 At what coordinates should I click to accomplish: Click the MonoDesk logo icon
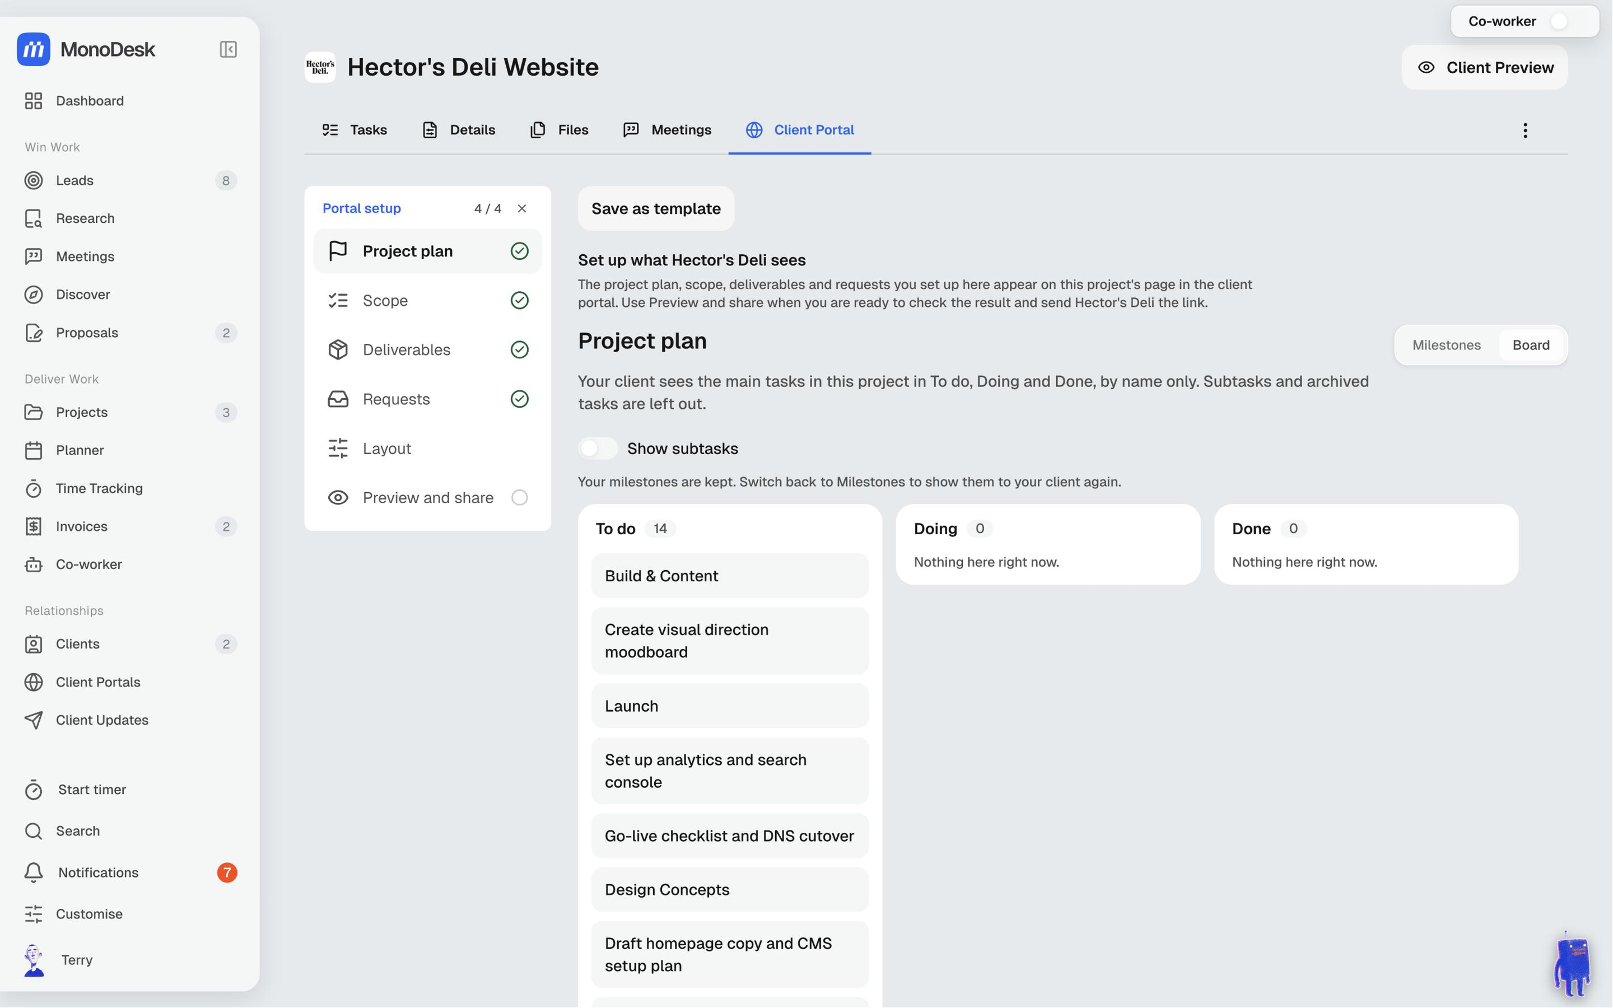click(x=34, y=49)
